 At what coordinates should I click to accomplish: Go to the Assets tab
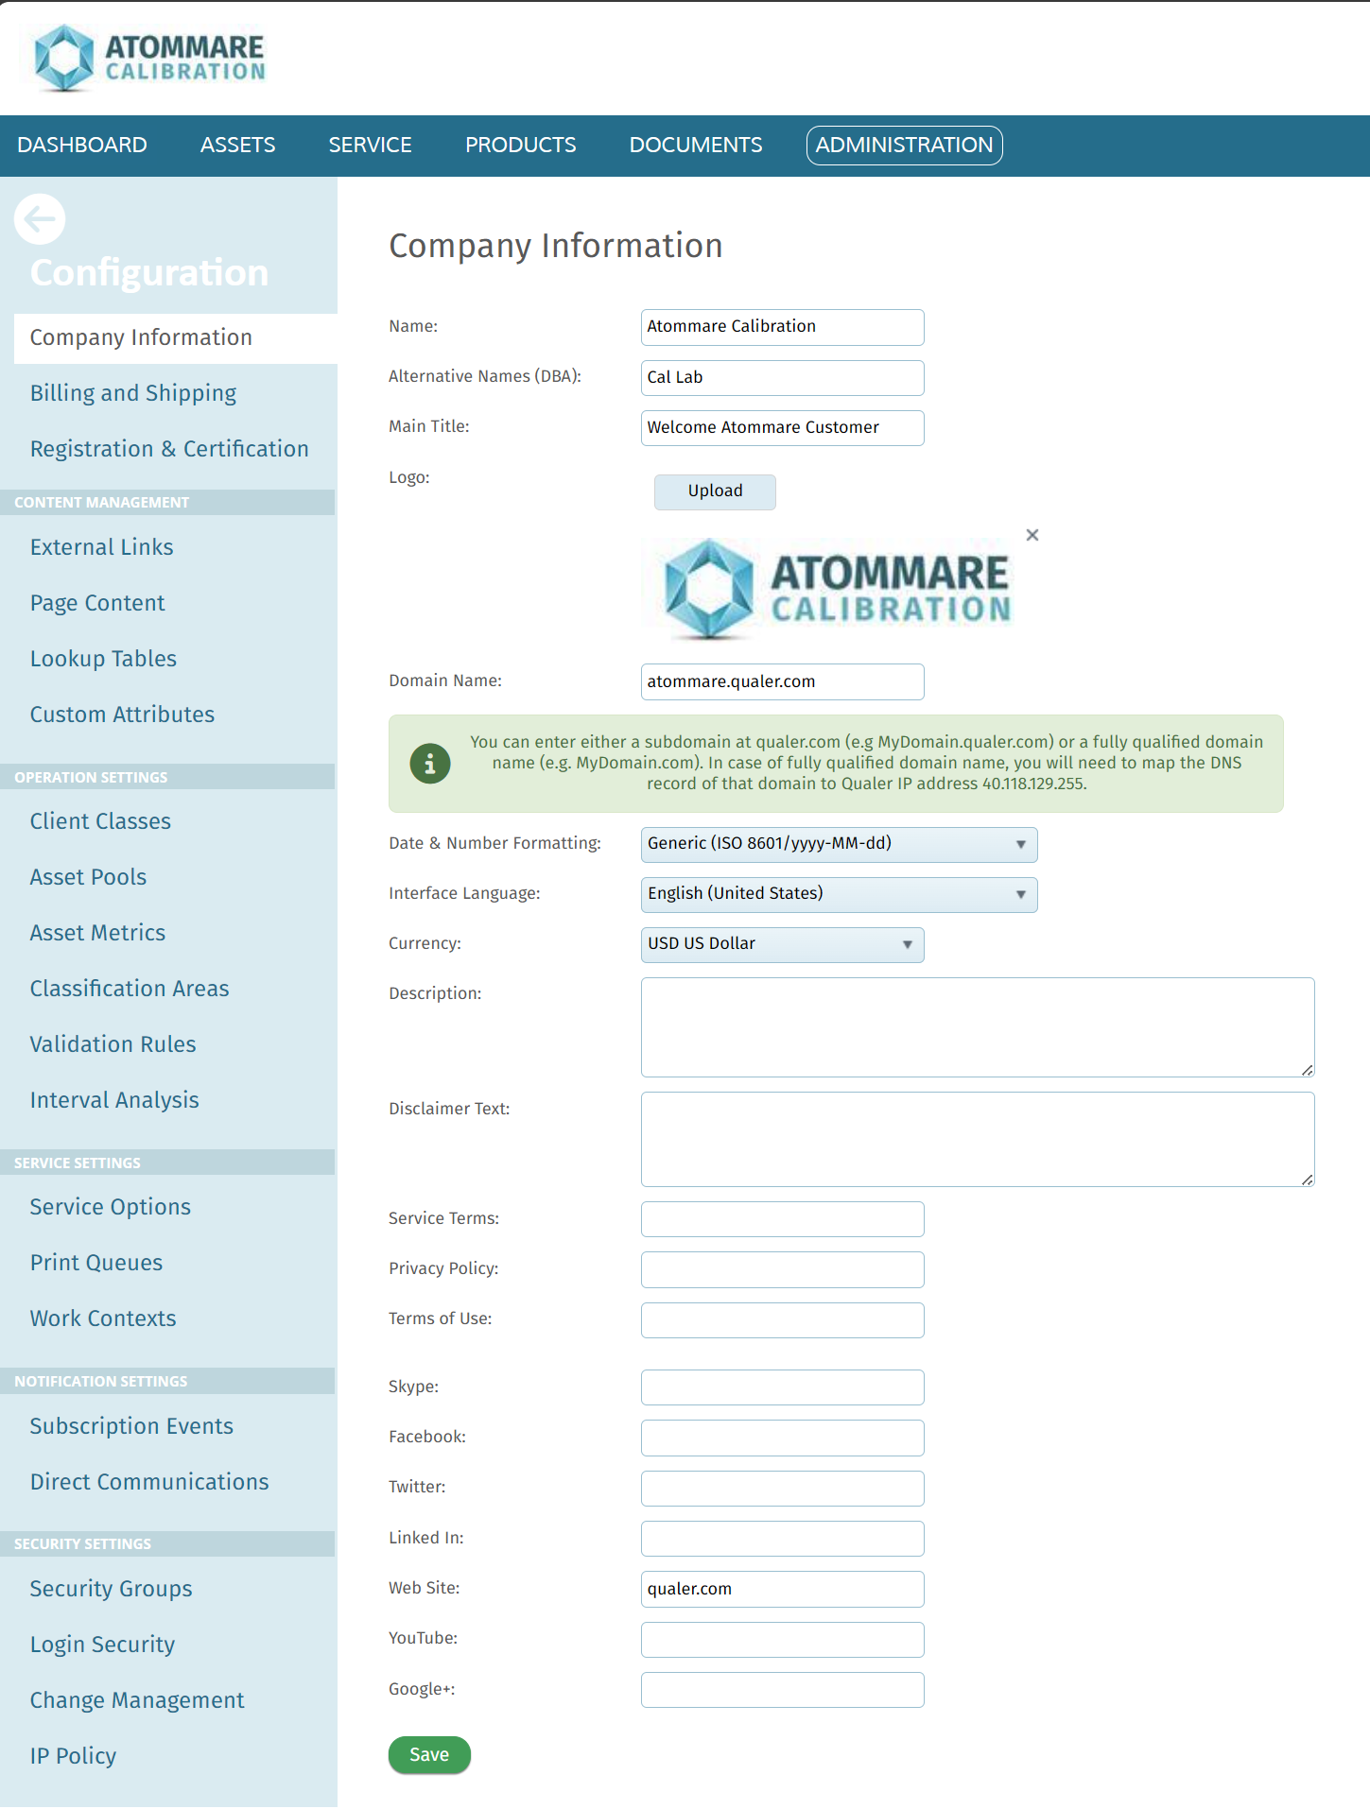237,145
